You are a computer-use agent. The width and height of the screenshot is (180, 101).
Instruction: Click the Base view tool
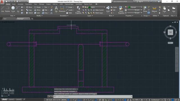click(174, 9)
